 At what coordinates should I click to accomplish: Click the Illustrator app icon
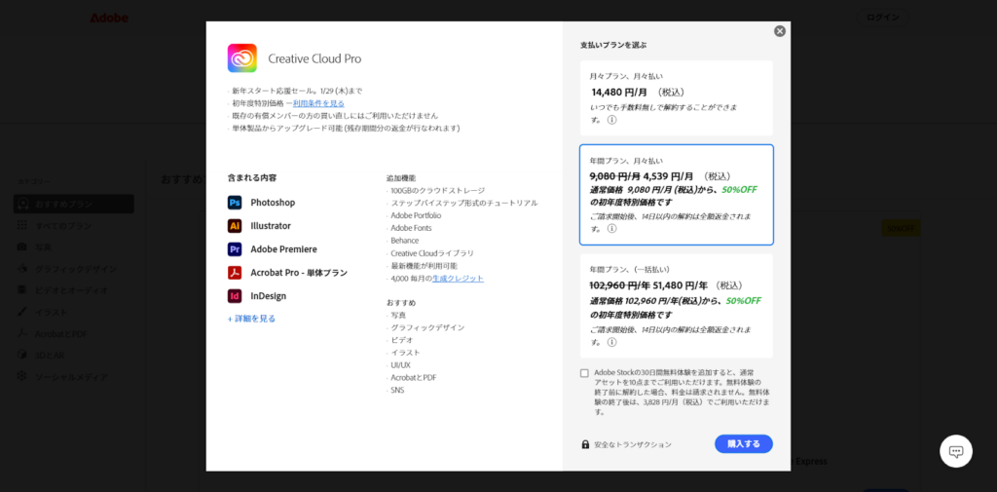(x=235, y=226)
